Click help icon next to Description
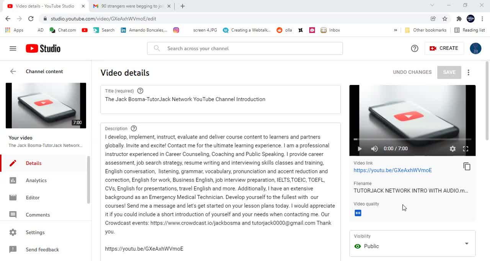The image size is (490, 261). click(134, 129)
